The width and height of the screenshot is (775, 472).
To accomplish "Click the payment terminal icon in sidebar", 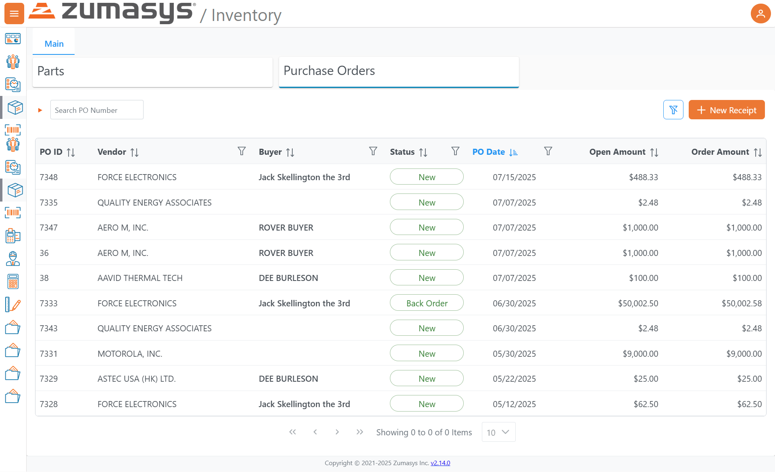I will tap(13, 236).
